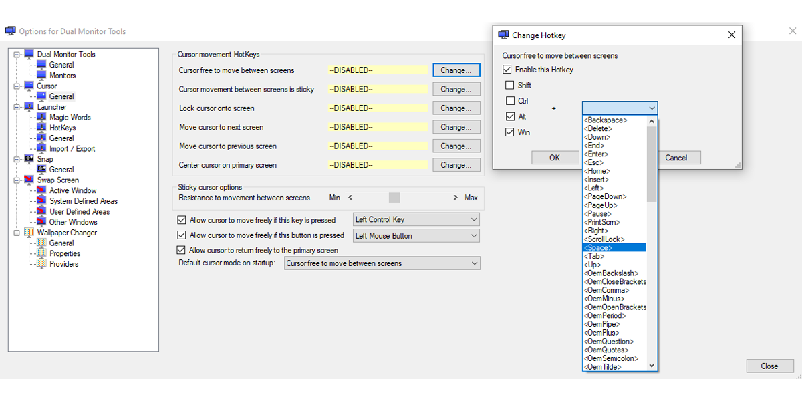Click the Cursor node icon in tree
Image resolution: width=802 pixels, height=401 pixels.
click(x=29, y=86)
